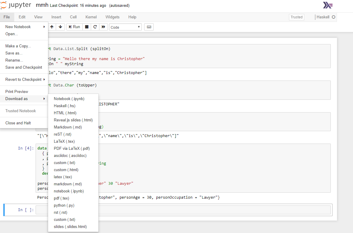Download as asciidoc (.asciidoc)
This screenshot has width=353, height=233.
coord(73,156)
